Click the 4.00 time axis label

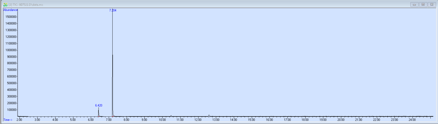coord(55,120)
